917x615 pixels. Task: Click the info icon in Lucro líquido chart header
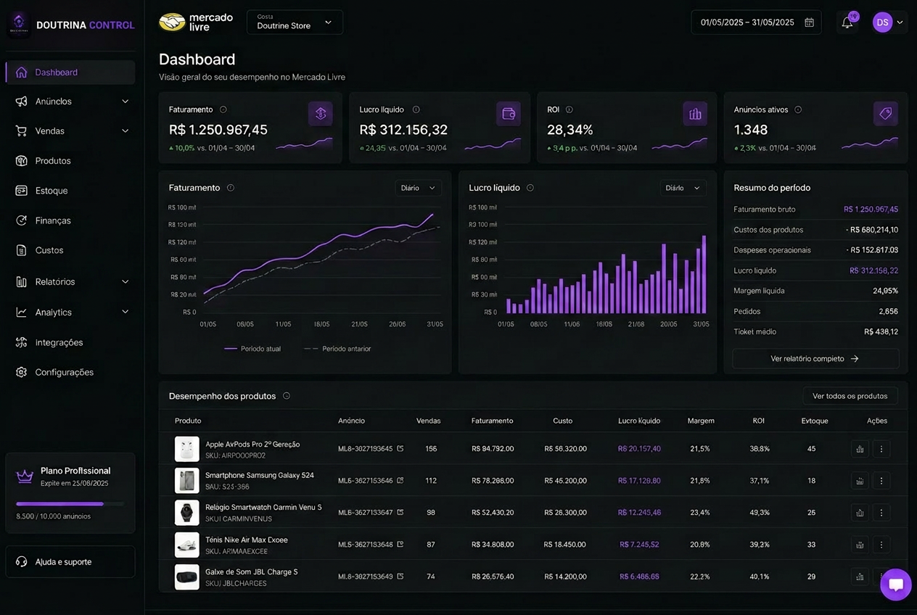click(530, 188)
